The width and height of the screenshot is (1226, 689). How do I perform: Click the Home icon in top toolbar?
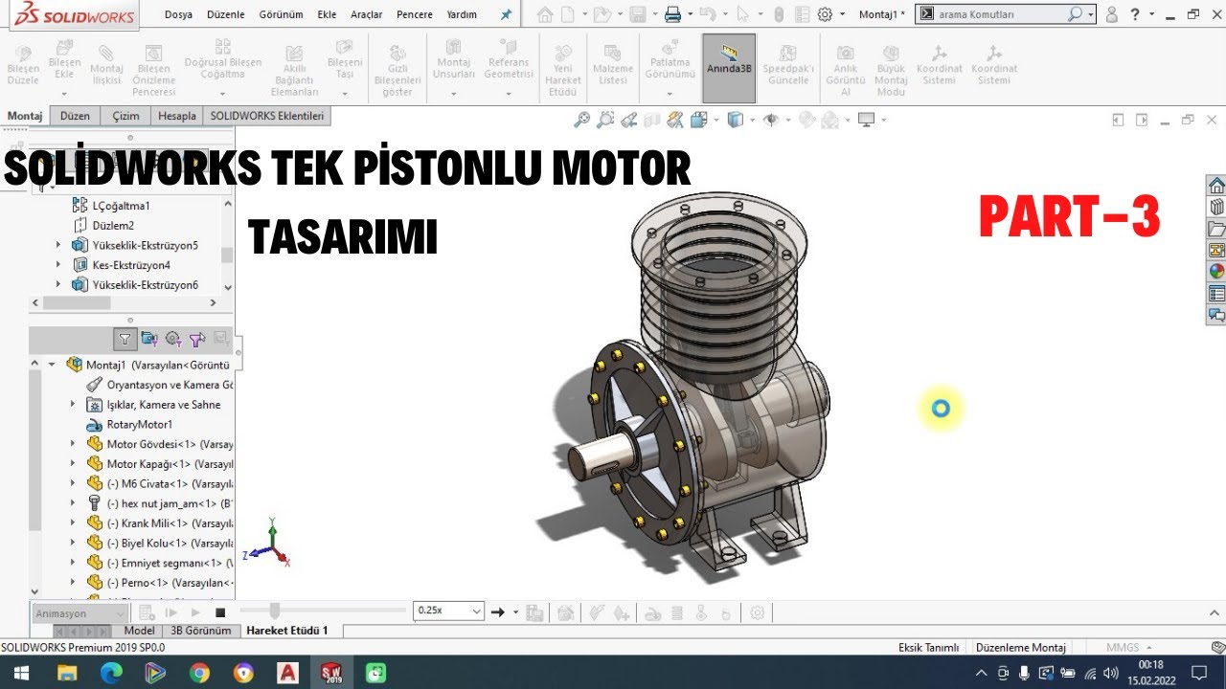coord(545,14)
